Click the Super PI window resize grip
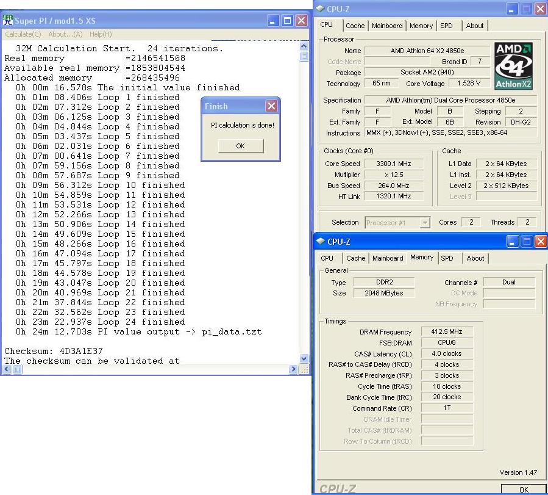Screen dimensions: 548x495 tap(305, 370)
